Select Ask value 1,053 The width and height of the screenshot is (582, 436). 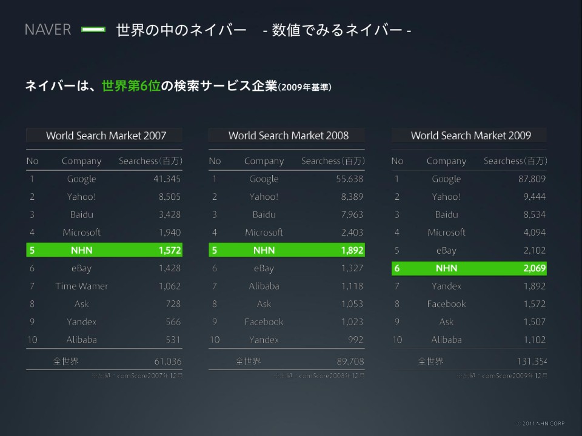pyautogui.click(x=352, y=304)
